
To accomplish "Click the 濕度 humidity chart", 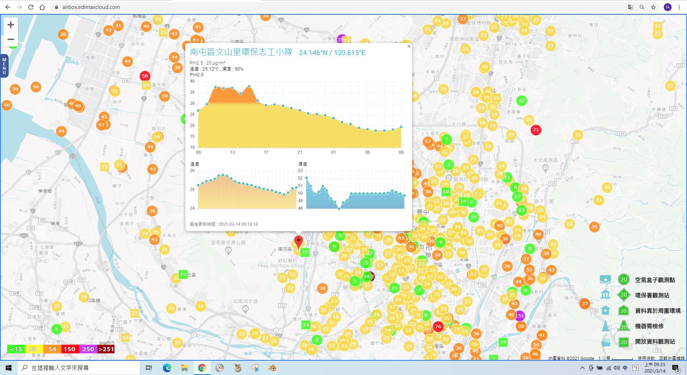I will [x=355, y=190].
